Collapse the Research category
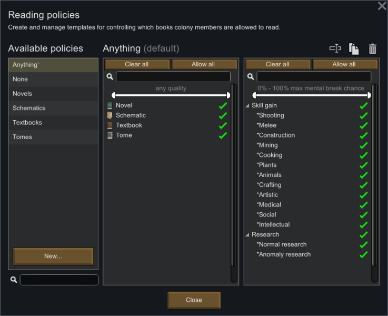Viewport: 388px width, 316px height. [x=247, y=235]
